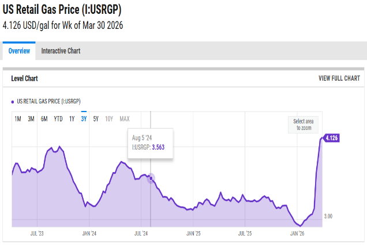Toggle the US RETAIL GAS PRICE legend label
Image resolution: width=367 pixels, height=245 pixels.
[48, 101]
